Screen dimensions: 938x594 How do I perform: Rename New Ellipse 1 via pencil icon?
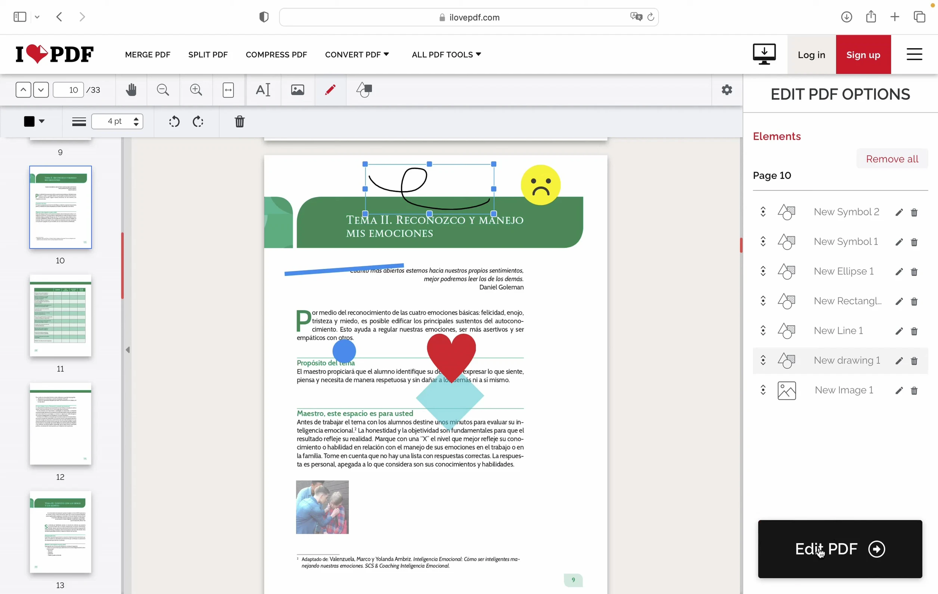pos(899,271)
